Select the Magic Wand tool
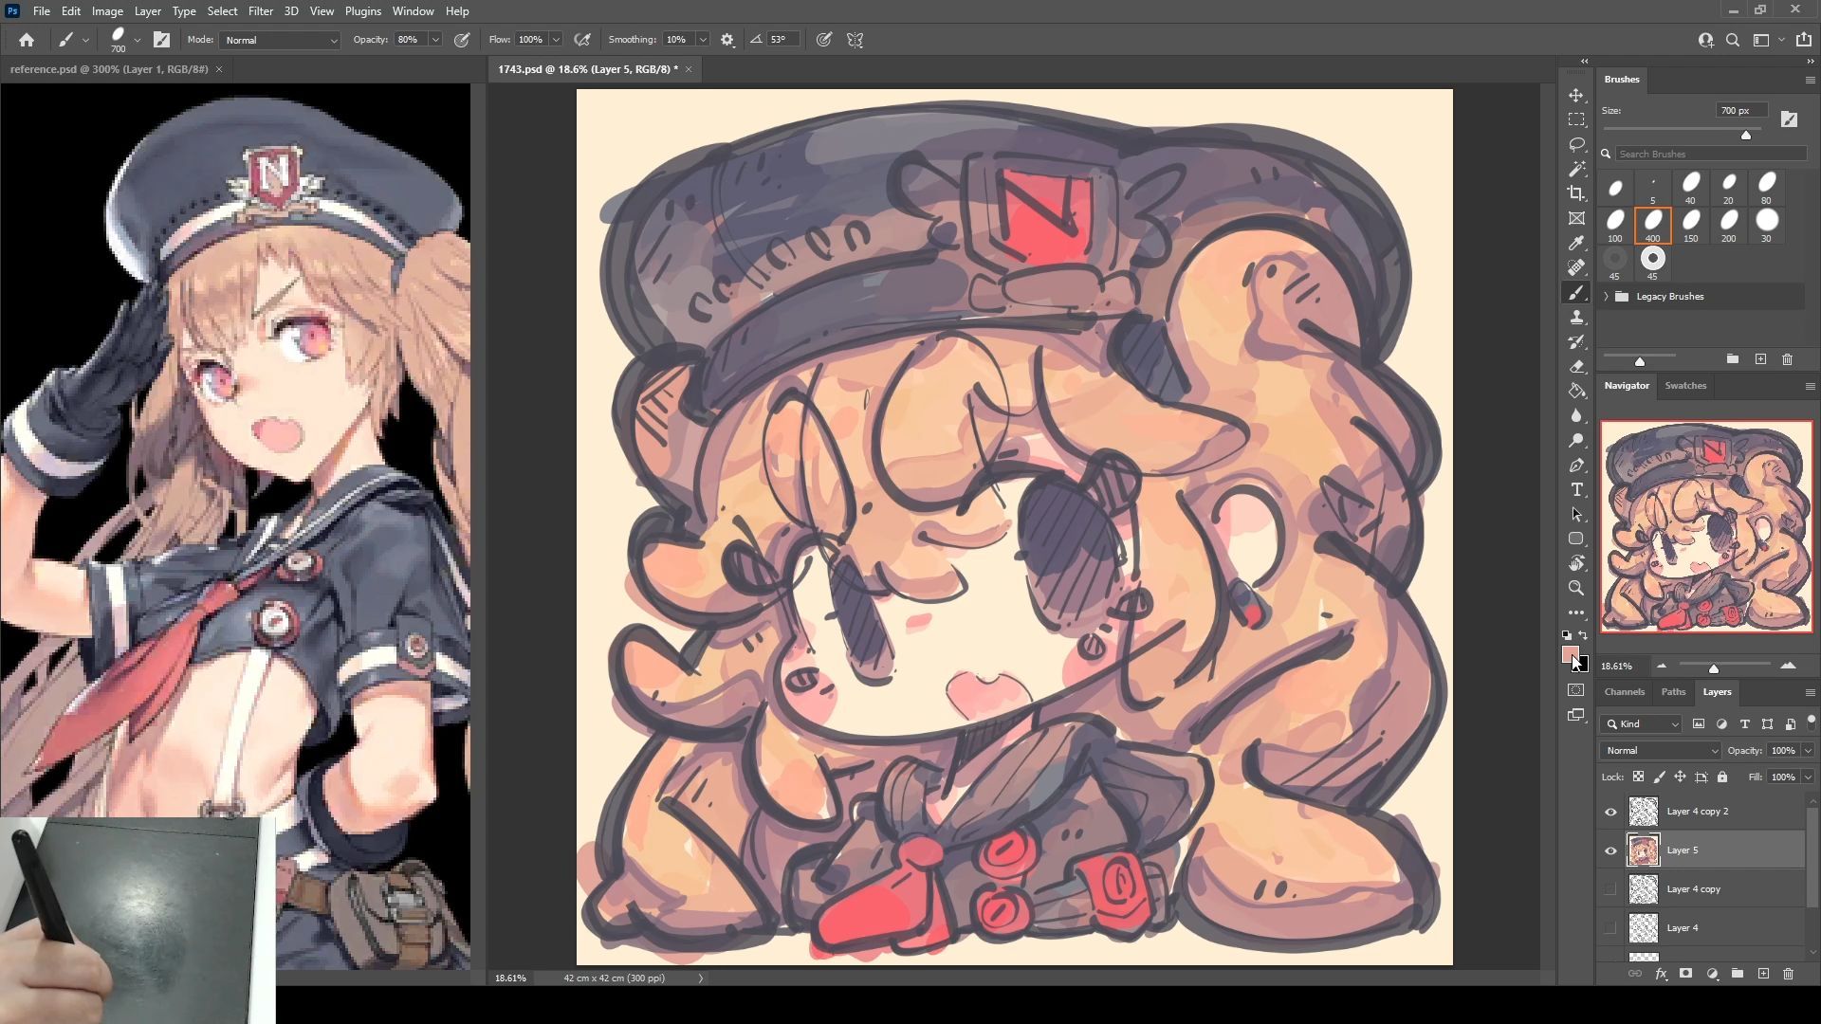This screenshot has width=1821, height=1024. 1576,169
